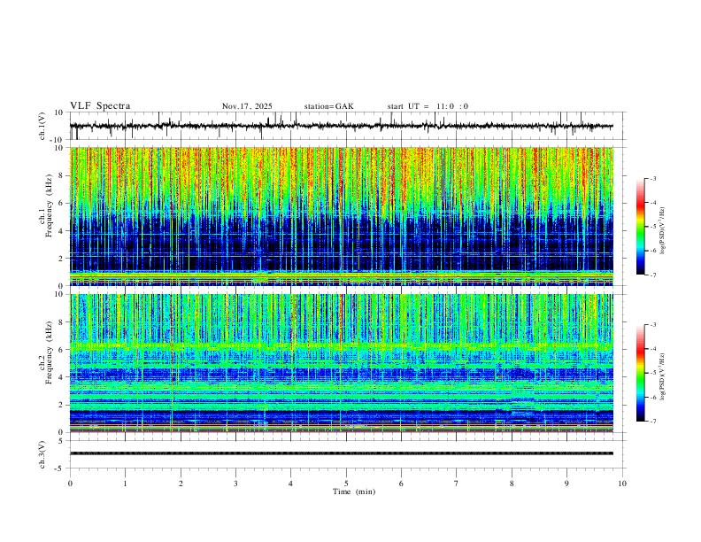
Task: Click the '1' tick label on the Time axis
Action: (125, 484)
